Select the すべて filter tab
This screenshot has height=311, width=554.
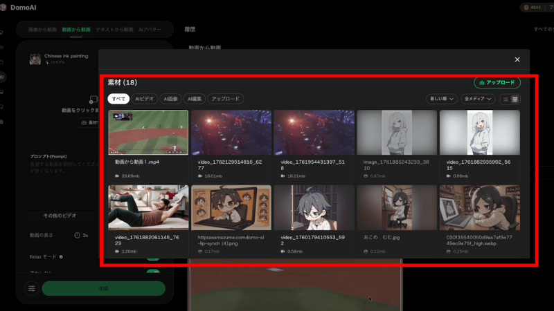point(118,99)
